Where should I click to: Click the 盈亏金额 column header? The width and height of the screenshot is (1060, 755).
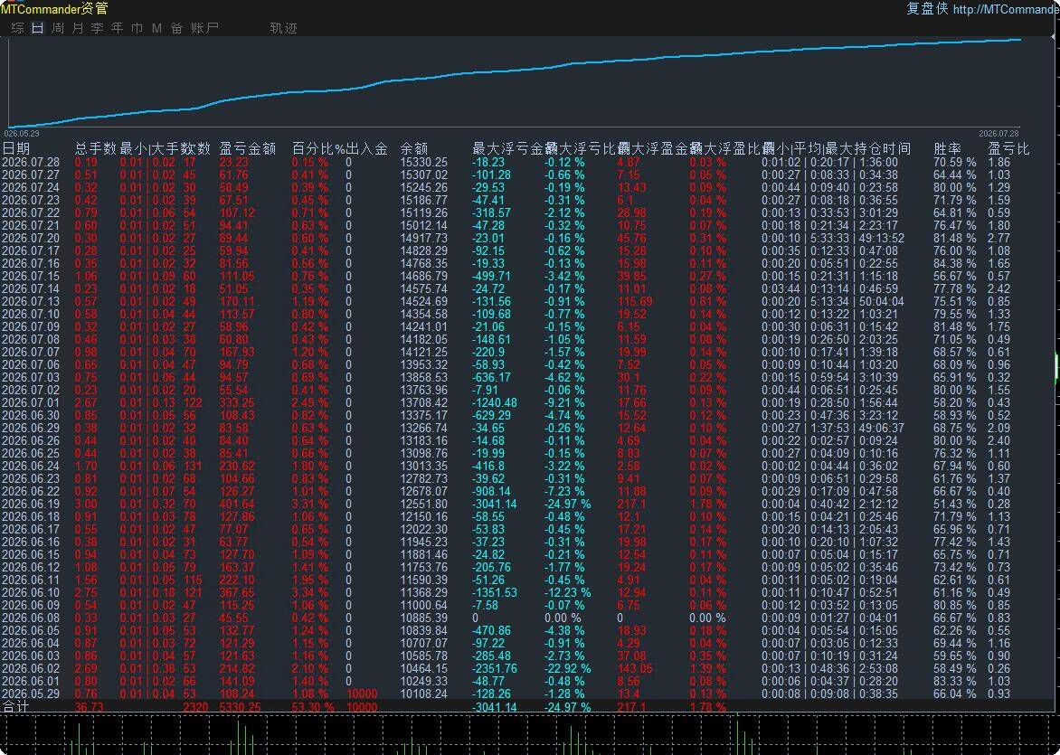[248, 148]
